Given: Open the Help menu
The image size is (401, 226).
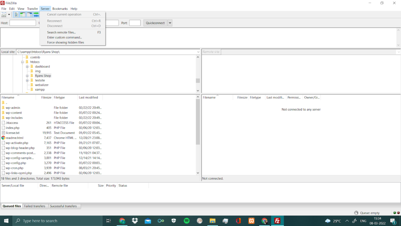Looking at the screenshot, I should point(74,9).
